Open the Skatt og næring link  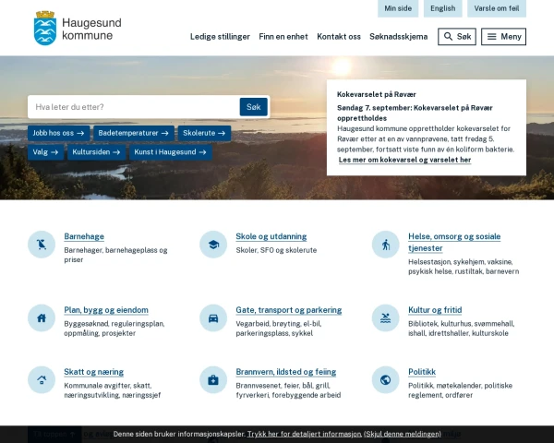click(93, 372)
